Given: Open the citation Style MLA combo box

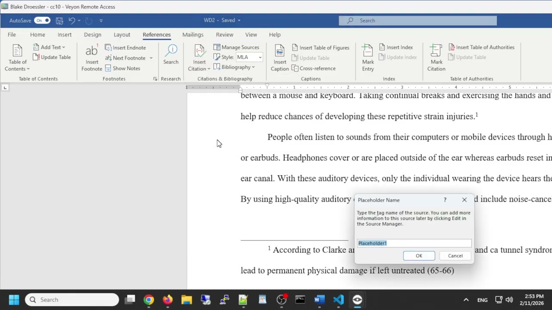Looking at the screenshot, I should coord(249,57).
